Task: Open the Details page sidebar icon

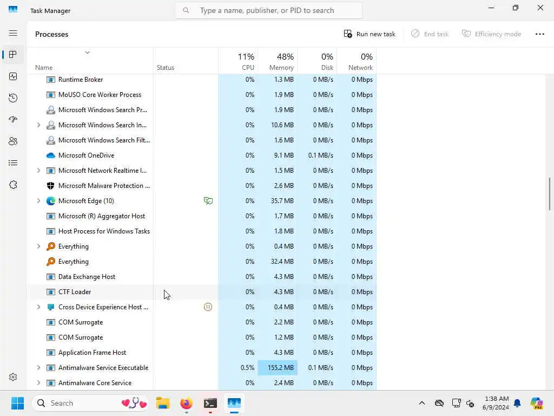Action: tap(13, 162)
